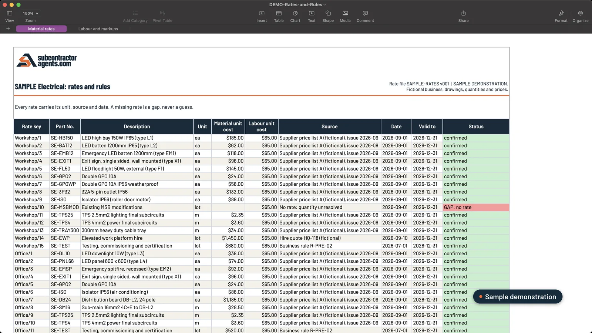Select Hire quote HQ-118 (fictional) cell
Viewport: 592px width, 333px height.
tap(329, 238)
